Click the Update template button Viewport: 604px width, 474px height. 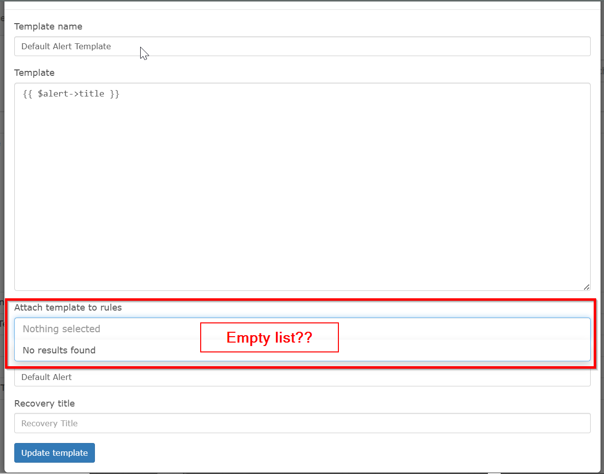(55, 453)
